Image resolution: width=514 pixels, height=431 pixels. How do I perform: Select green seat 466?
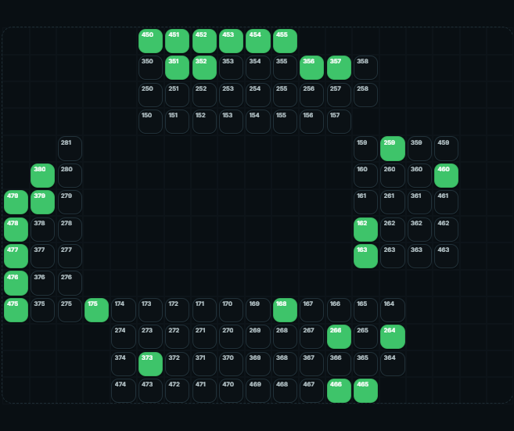pos(339,390)
